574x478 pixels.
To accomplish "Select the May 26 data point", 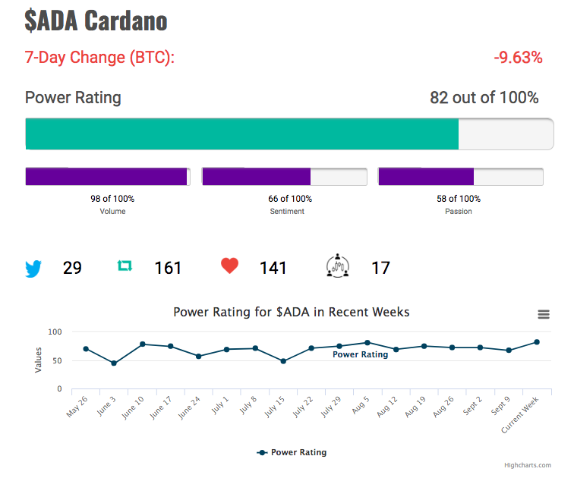I will point(86,349).
